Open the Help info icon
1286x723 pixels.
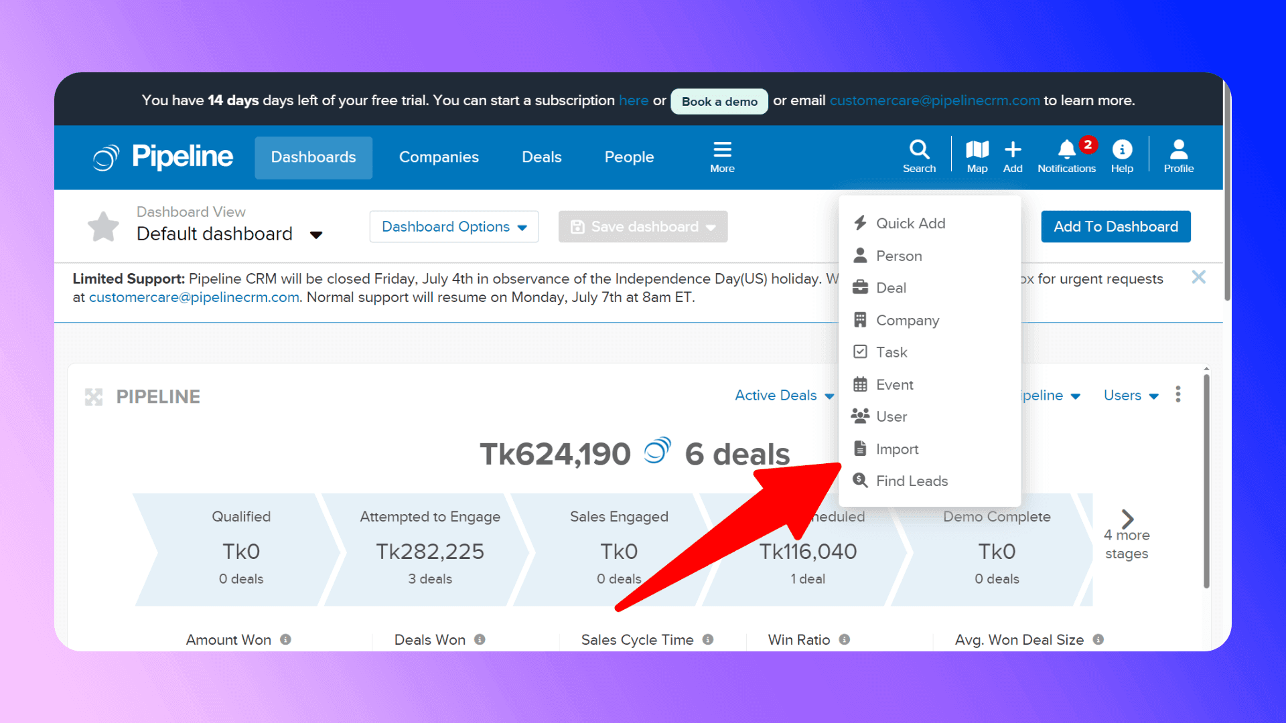pos(1122,157)
